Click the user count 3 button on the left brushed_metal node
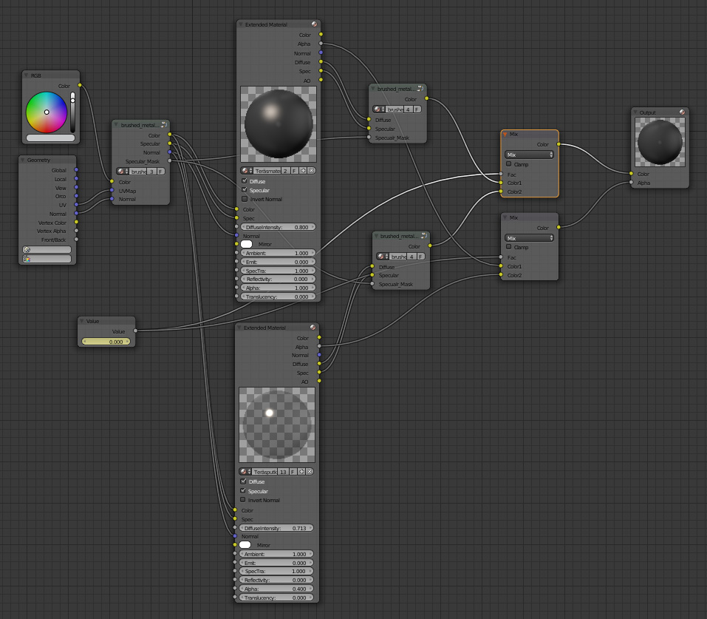 [x=151, y=171]
